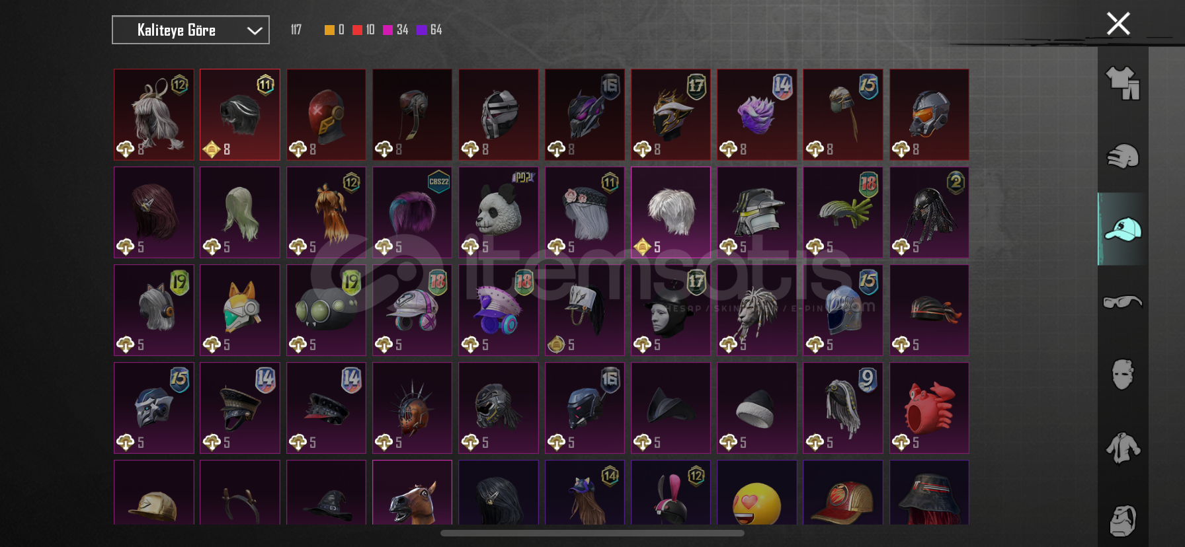1185x547 pixels.
Task: Select the heart-eyes emoji head thumbnail
Action: pyautogui.click(x=756, y=493)
